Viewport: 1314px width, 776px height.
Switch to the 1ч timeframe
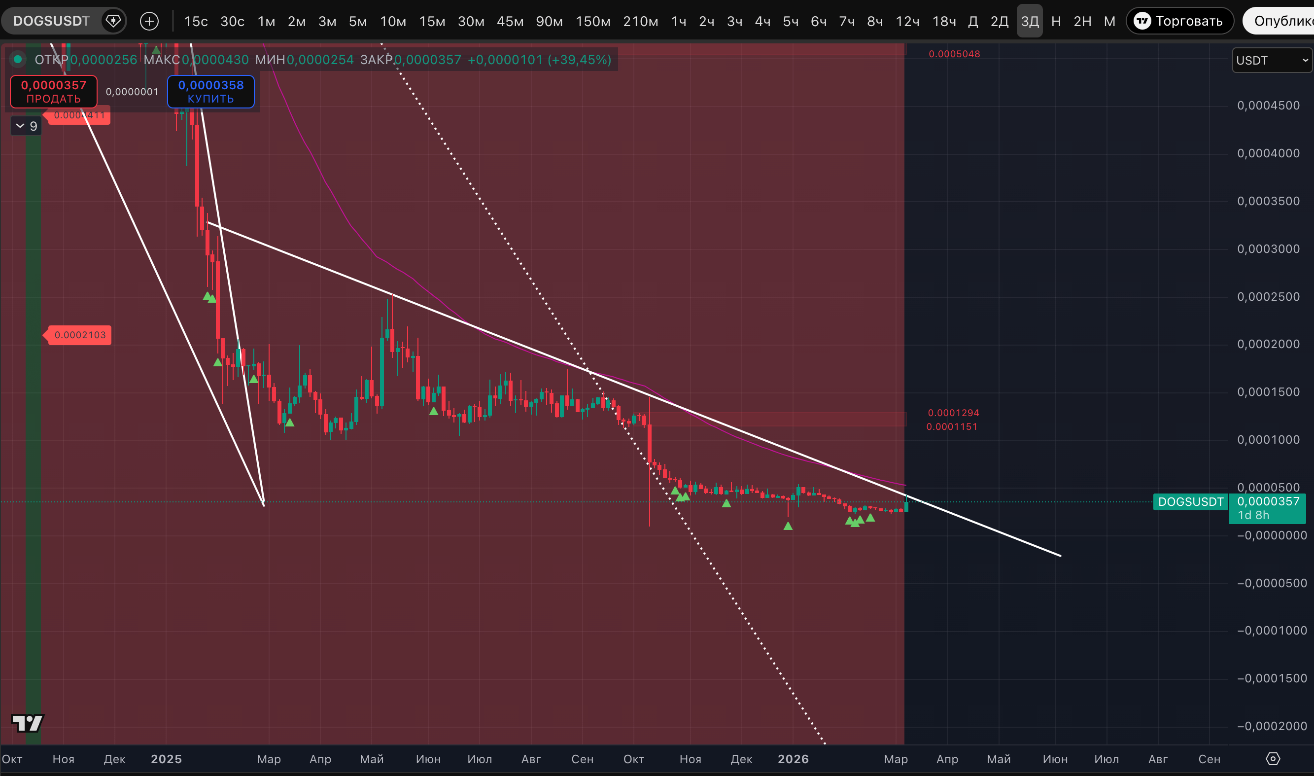click(678, 21)
